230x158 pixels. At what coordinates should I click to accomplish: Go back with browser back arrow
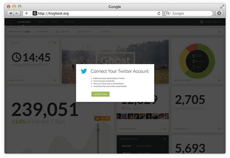[x=11, y=13]
